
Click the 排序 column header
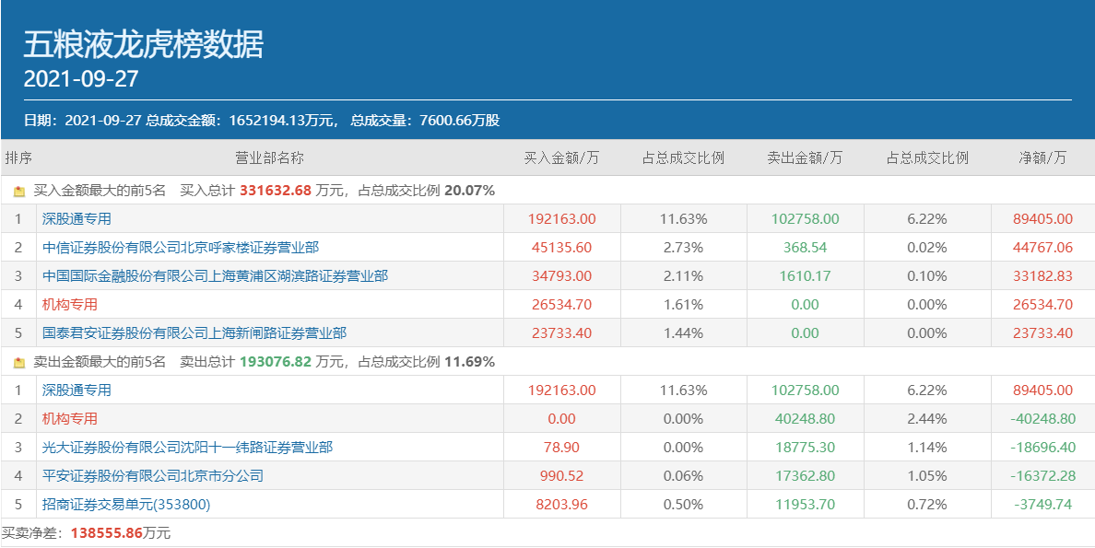pyautogui.click(x=18, y=157)
